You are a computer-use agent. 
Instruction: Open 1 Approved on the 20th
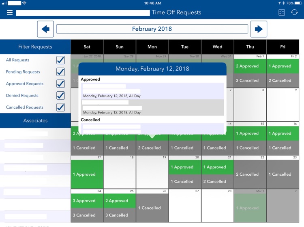(185, 167)
